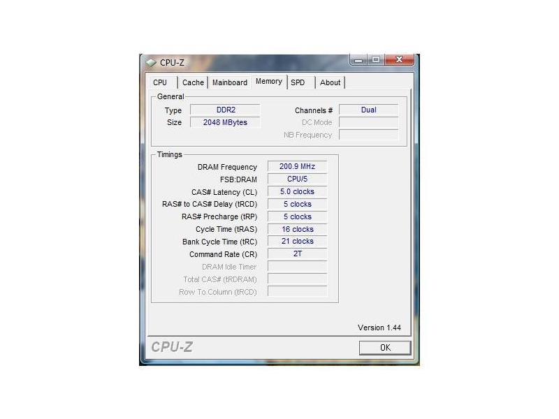559x419 pixels.
Task: Click the DC Mode label
Action: click(x=317, y=123)
